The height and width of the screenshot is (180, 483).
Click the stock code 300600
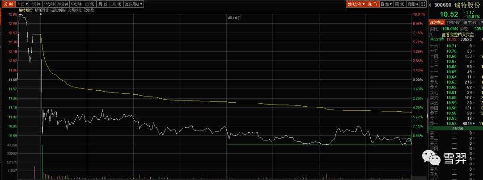[x=443, y=4]
